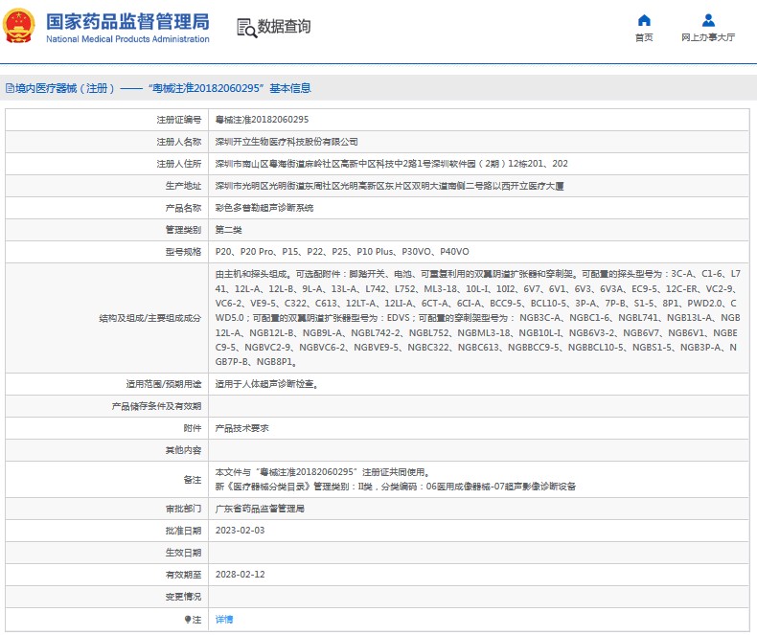Select registrant name 深圳开立生物医疗科技股份有限公司
The width and height of the screenshot is (757, 635).
287,142
